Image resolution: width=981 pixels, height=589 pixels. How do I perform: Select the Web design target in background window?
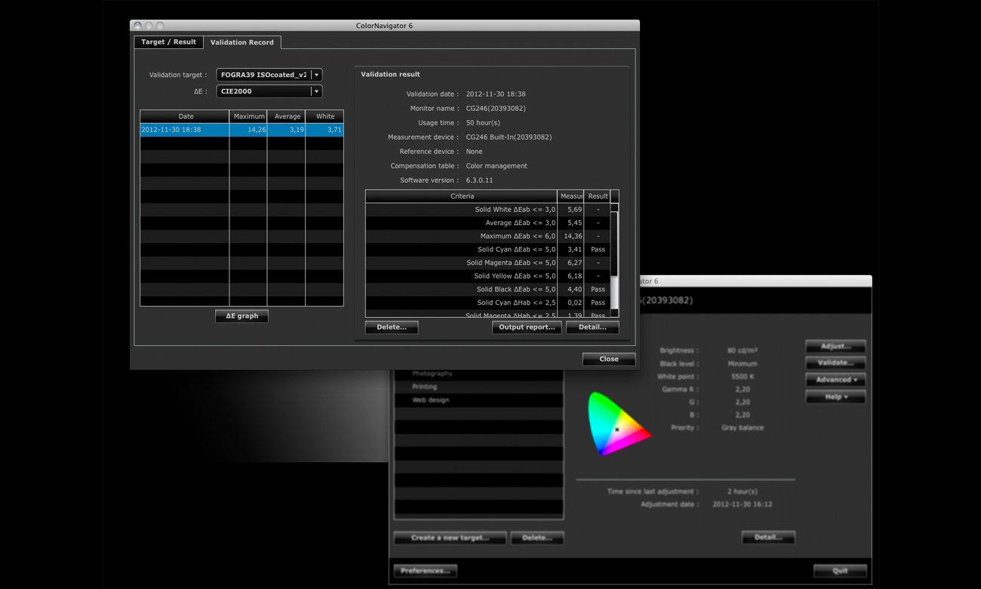coord(478,400)
